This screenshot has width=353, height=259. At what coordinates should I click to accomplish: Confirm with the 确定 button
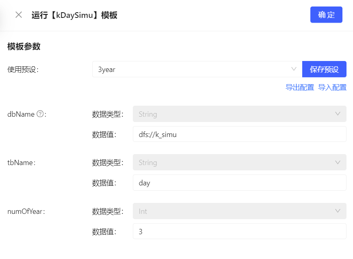(326, 15)
